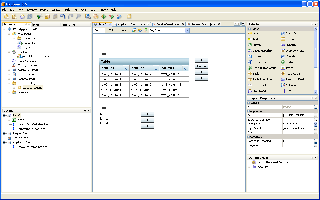Viewport: 320px width, 200px height.
Task: Click the Refresh icon in designer toolbar
Action: pyautogui.click(x=140, y=30)
